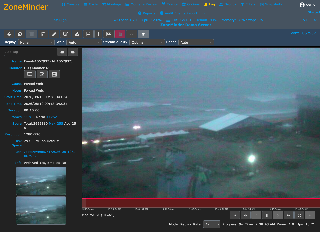Apply tag using right-pointing tag icon
Screen dimensions: 320x232
tap(73, 52)
